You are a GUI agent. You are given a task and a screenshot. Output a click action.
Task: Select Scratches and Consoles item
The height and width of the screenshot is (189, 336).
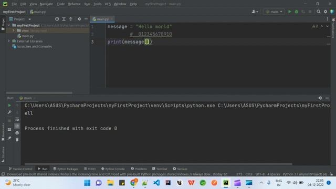(x=32, y=46)
